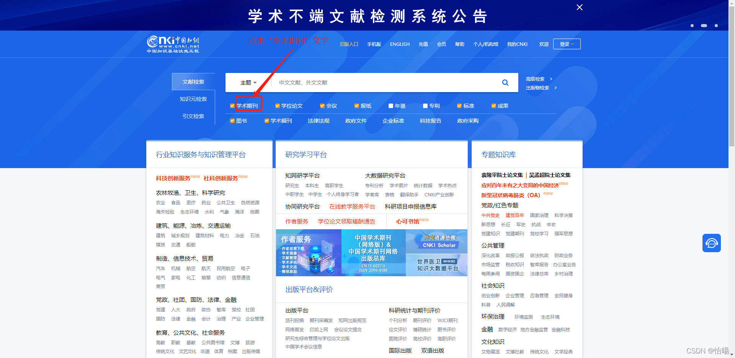
Task: Click the search input field for 中文文献
Action: click(x=383, y=83)
